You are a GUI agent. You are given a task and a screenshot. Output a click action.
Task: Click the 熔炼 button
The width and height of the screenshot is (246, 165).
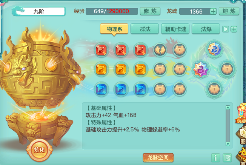click(229, 11)
